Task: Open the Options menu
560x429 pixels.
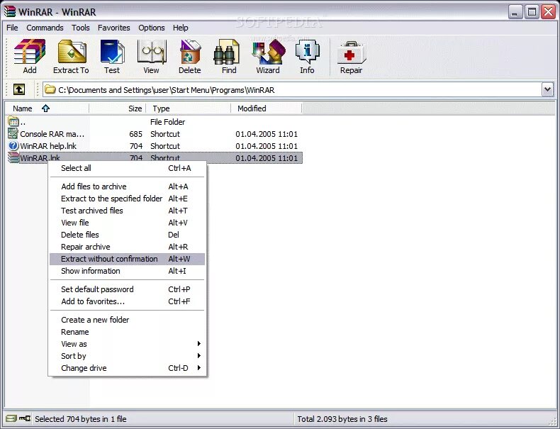Action: pos(152,28)
